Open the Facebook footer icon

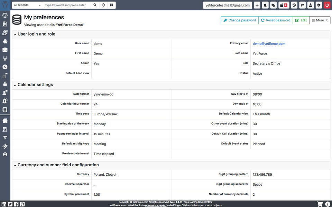click(16, 204)
